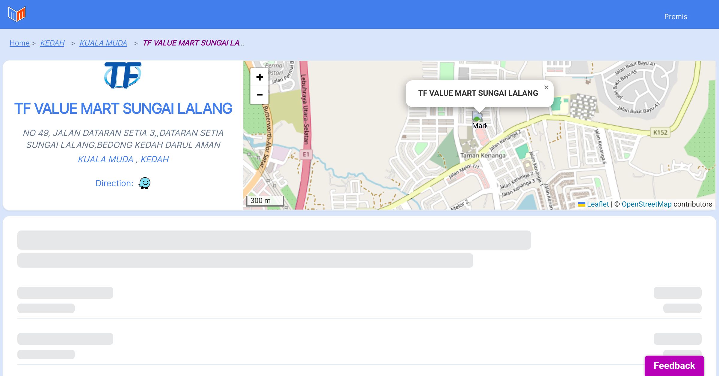The image size is (719, 376).
Task: Close the map popup
Action: click(x=546, y=87)
